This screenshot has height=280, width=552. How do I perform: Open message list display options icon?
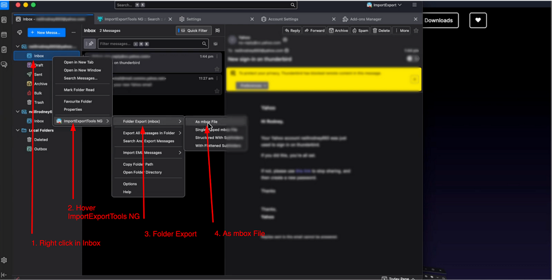218,31
